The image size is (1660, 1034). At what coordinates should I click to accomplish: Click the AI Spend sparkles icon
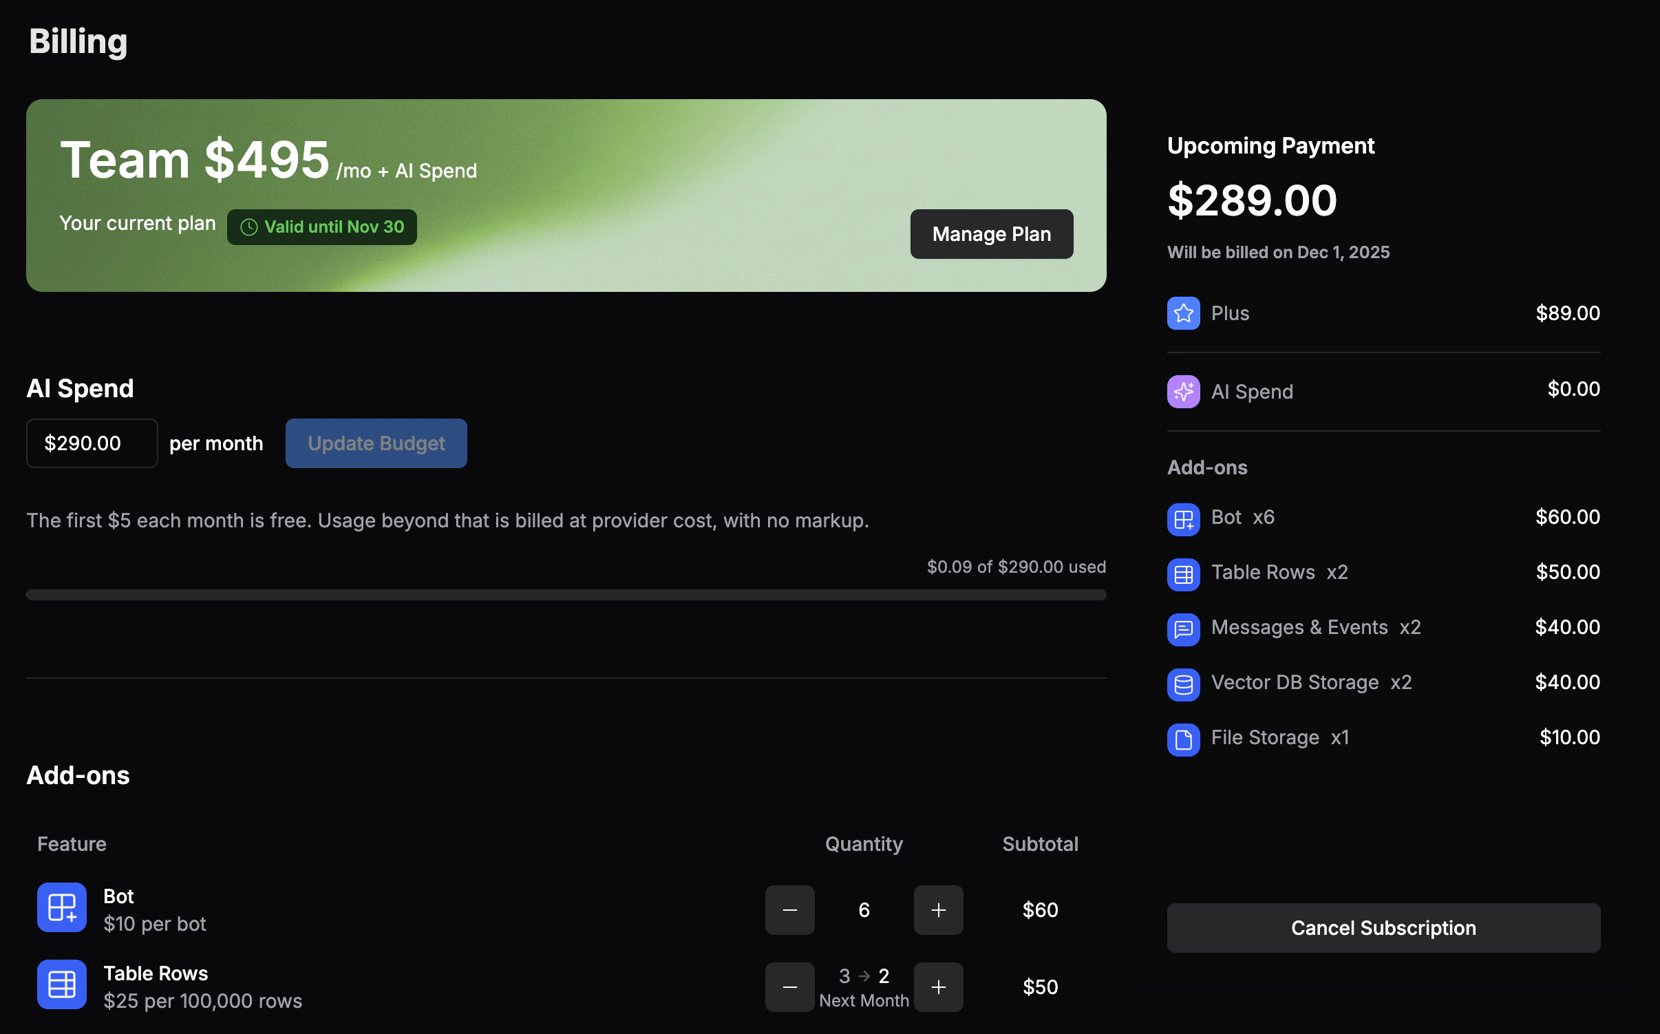pyautogui.click(x=1183, y=391)
